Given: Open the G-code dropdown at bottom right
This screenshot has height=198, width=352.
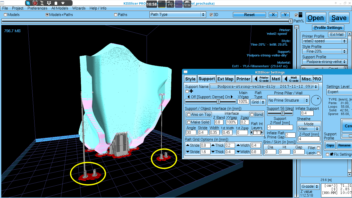Looking at the screenshot, I should (x=310, y=186).
